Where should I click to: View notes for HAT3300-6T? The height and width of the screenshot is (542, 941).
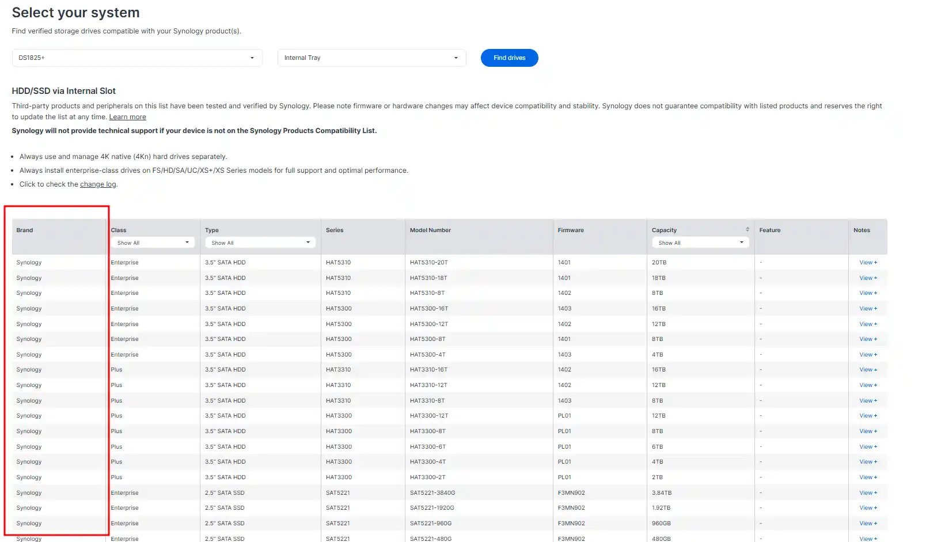868,447
